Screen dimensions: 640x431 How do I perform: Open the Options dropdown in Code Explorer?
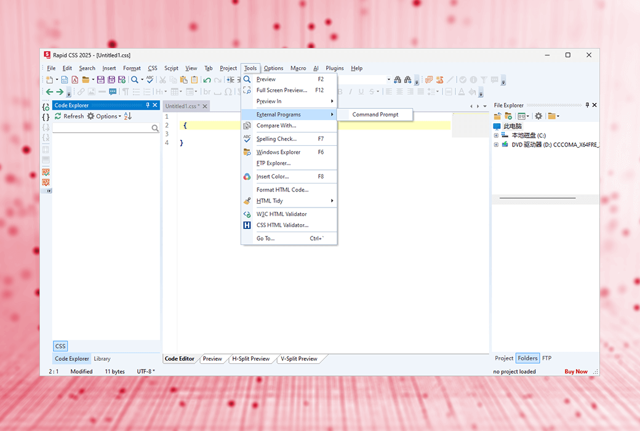pos(104,116)
